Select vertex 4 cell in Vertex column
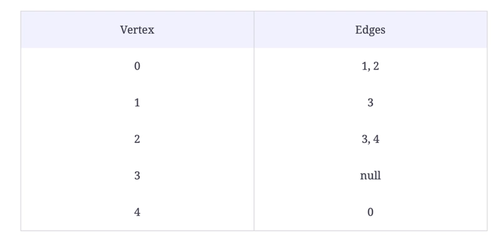 coord(137,212)
